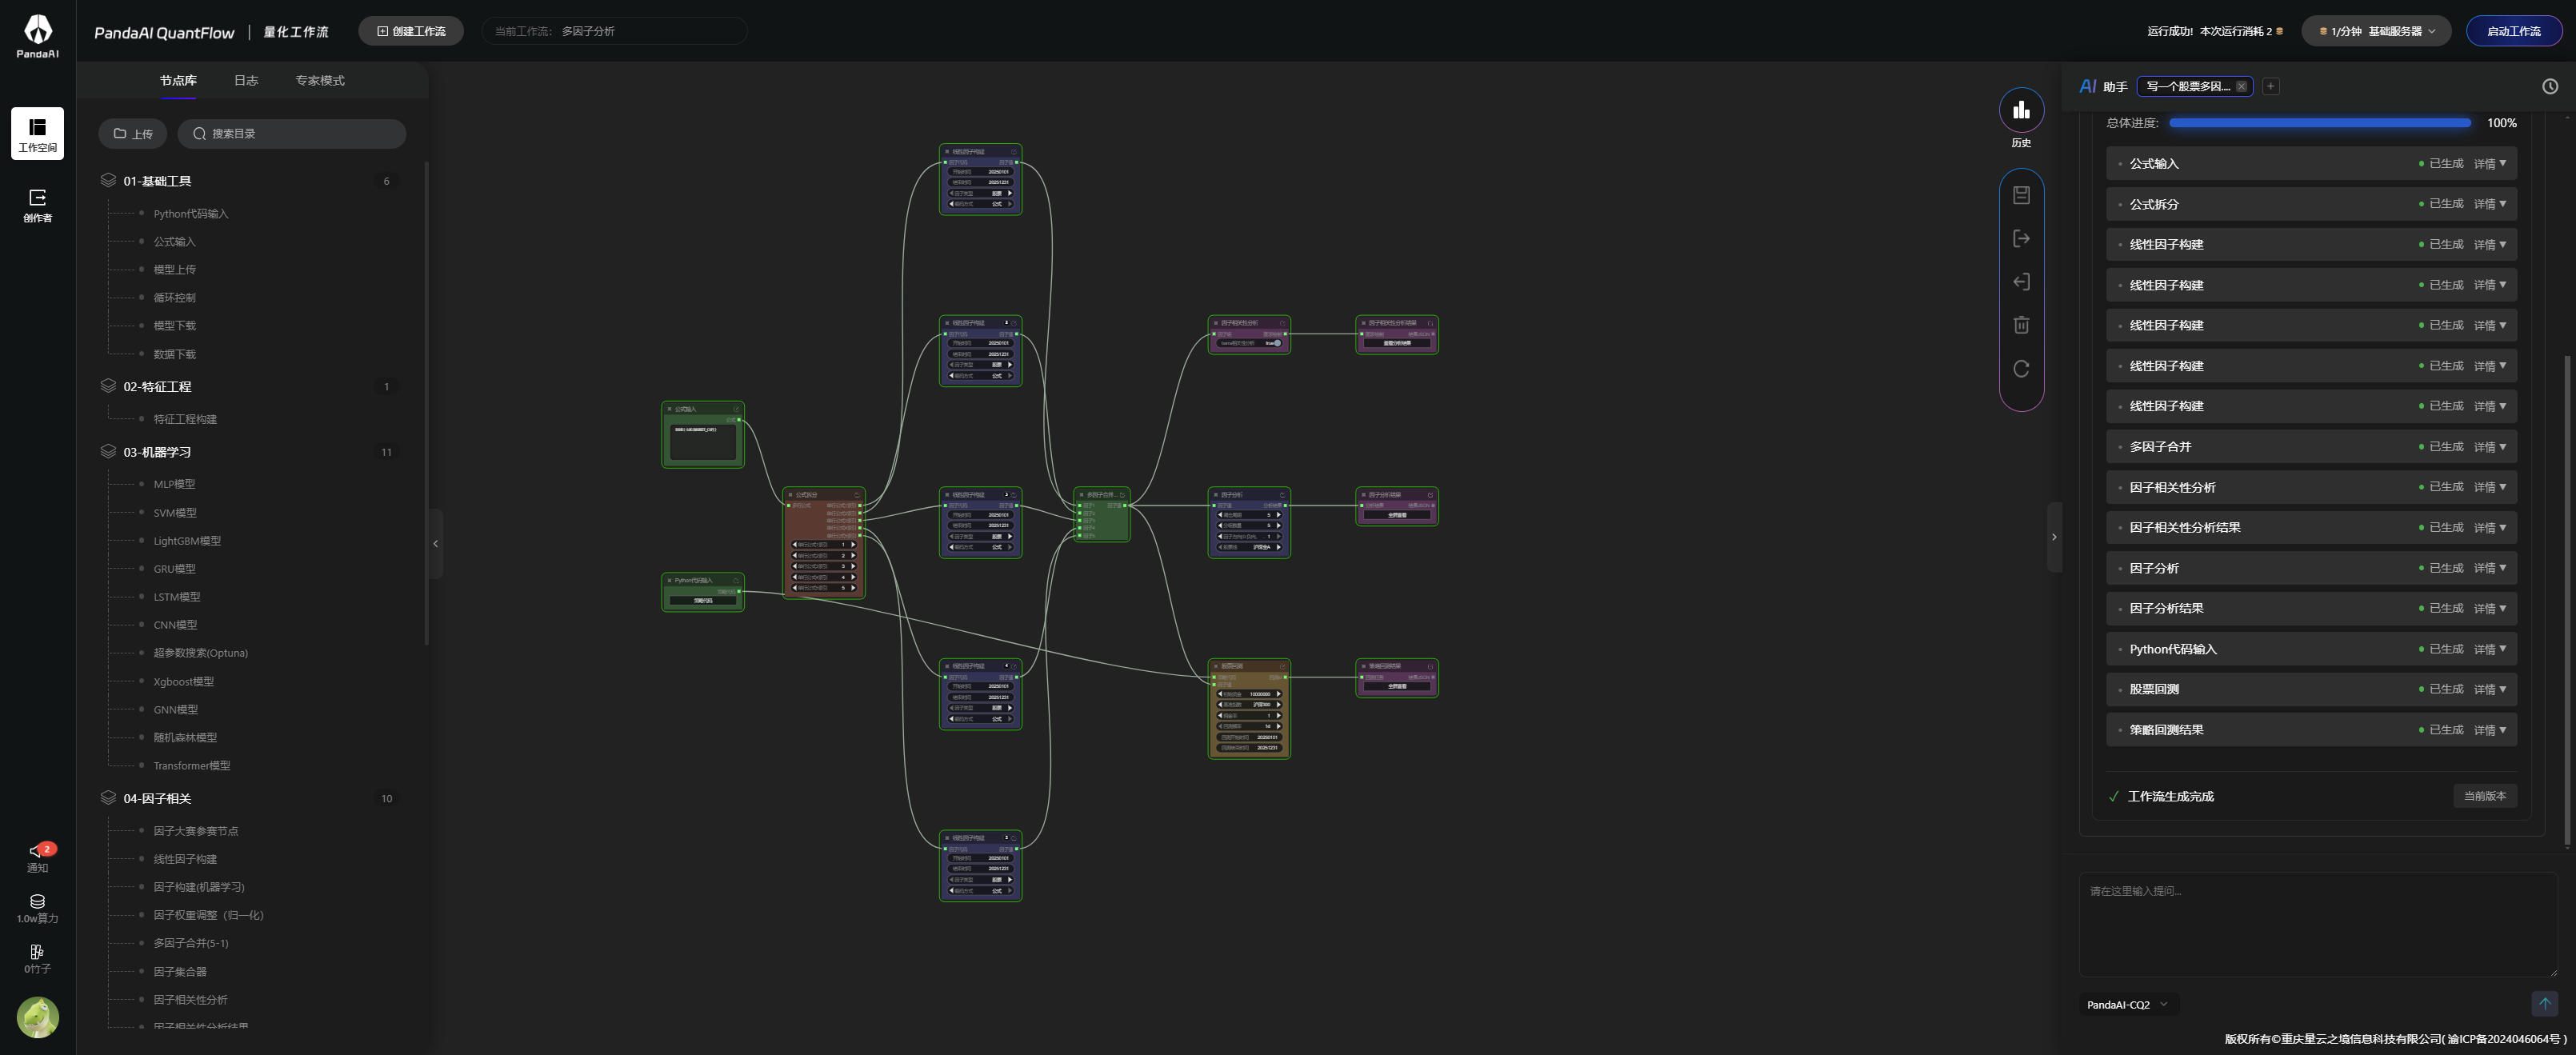Click the refresh canvas icon
This screenshot has height=1055, width=2576.
click(2021, 369)
